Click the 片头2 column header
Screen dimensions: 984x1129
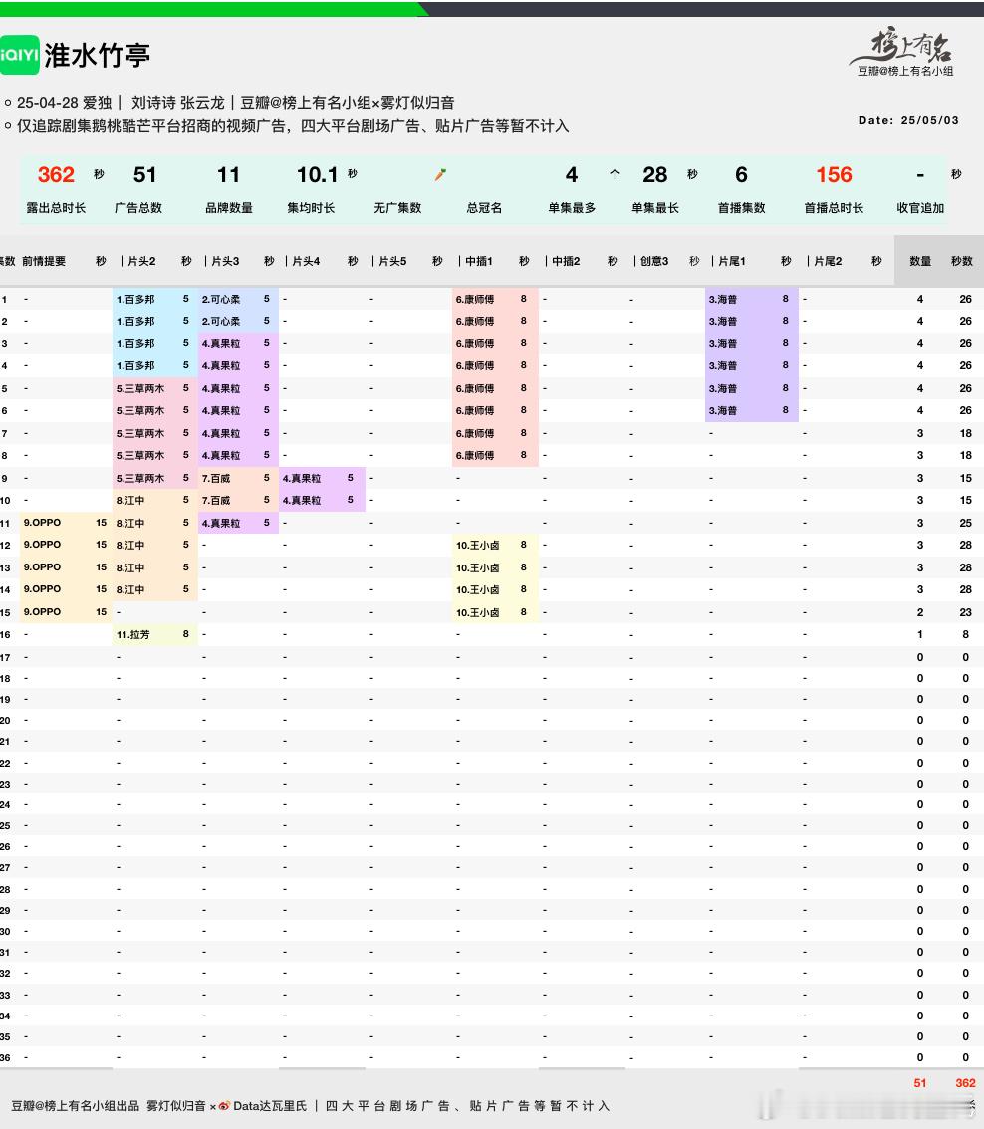pos(141,261)
